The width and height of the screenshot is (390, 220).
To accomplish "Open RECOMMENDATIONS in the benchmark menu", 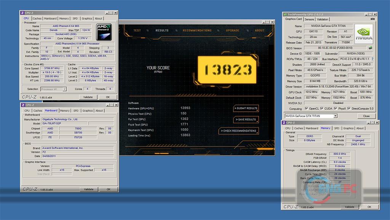I will pos(197,31).
